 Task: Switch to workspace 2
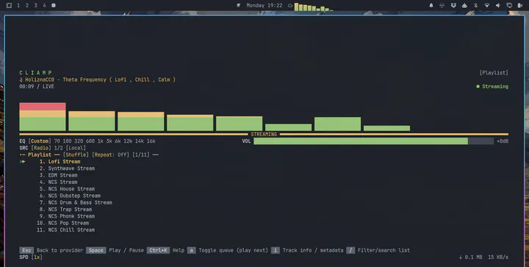[x=27, y=5]
